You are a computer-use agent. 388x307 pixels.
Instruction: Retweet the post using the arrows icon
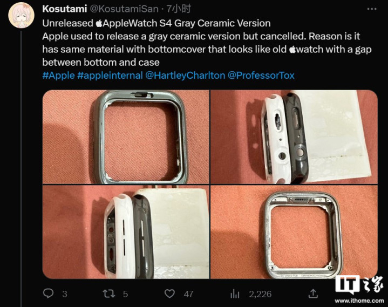109,294
